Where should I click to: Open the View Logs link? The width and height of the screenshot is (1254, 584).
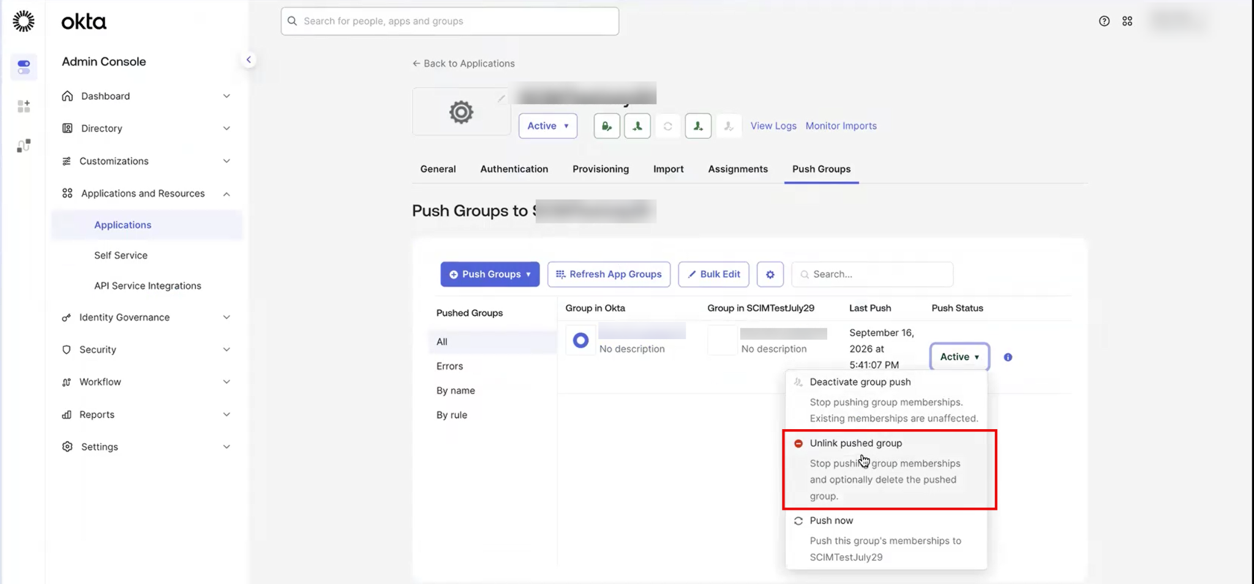coord(773,125)
